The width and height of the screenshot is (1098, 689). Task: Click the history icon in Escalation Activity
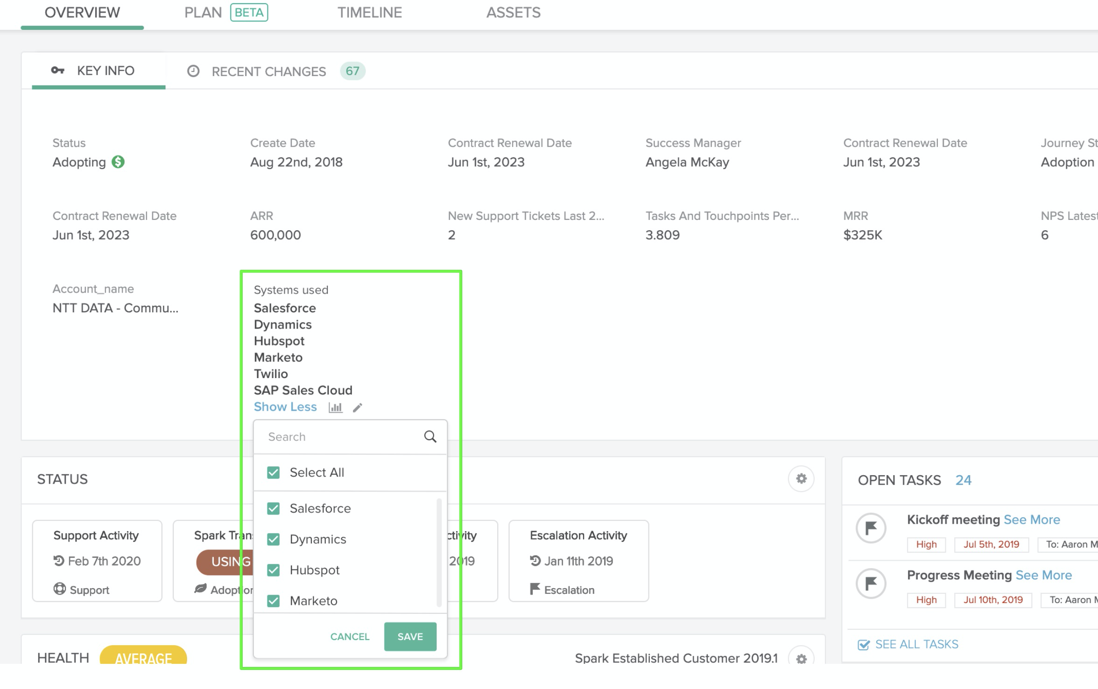(535, 561)
